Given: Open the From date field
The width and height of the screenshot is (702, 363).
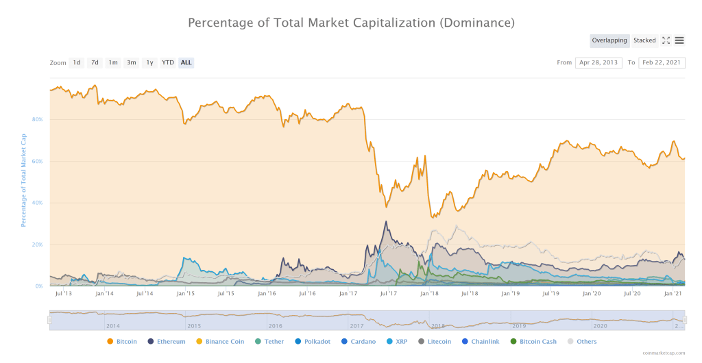Looking at the screenshot, I should coord(598,62).
